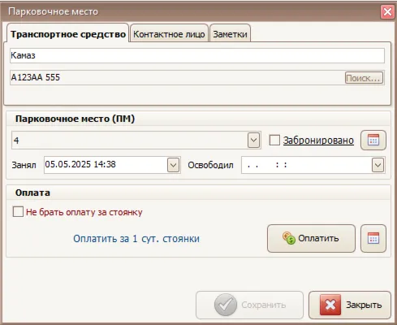
Task: Toggle the Забронировано checkbox
Action: pos(274,141)
